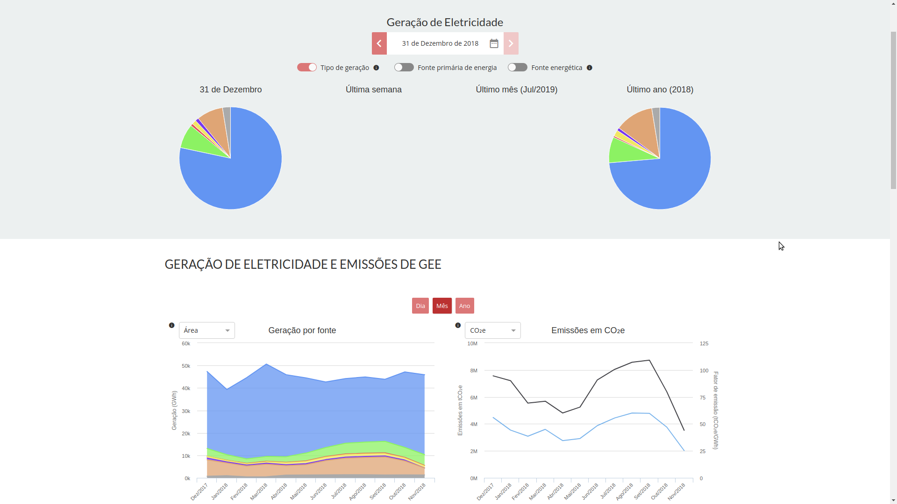This screenshot has height=504, width=897.
Task: Click info icon beside Fonte energética
Action: tap(589, 68)
